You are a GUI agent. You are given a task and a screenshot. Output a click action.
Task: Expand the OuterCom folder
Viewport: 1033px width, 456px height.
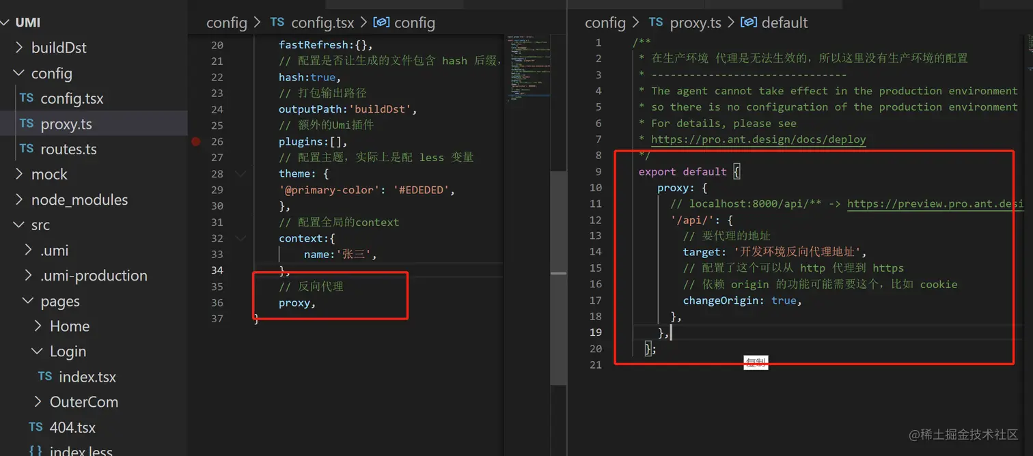click(x=38, y=401)
